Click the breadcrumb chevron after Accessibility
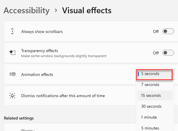 click(x=56, y=10)
